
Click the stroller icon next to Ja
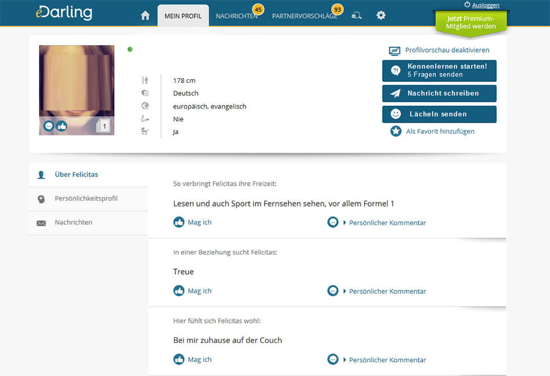(145, 131)
